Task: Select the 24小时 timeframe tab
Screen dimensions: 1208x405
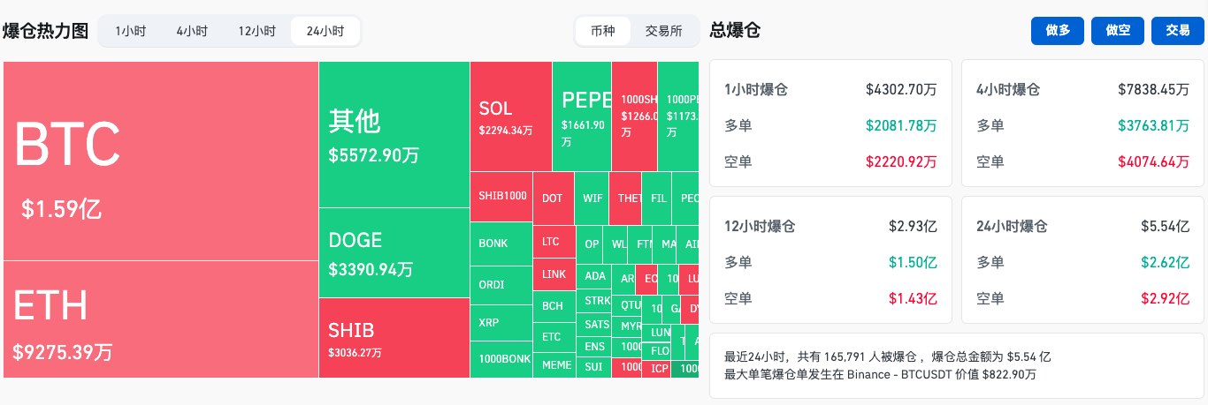Action: (x=325, y=31)
